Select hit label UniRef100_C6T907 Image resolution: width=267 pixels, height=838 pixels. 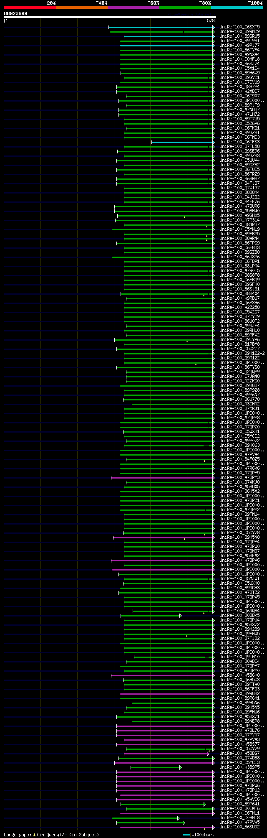pos(239,96)
